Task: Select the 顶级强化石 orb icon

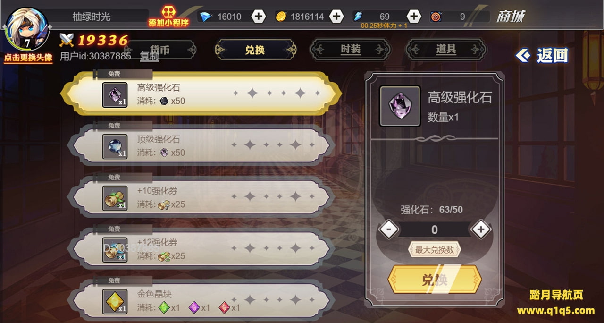Action: 115,146
